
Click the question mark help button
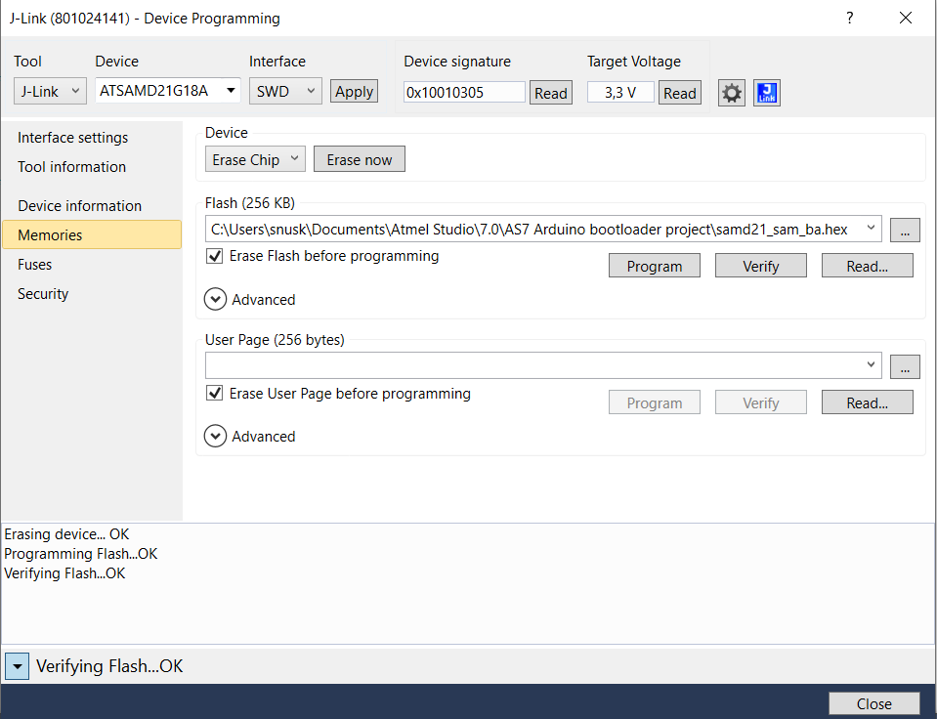[850, 18]
